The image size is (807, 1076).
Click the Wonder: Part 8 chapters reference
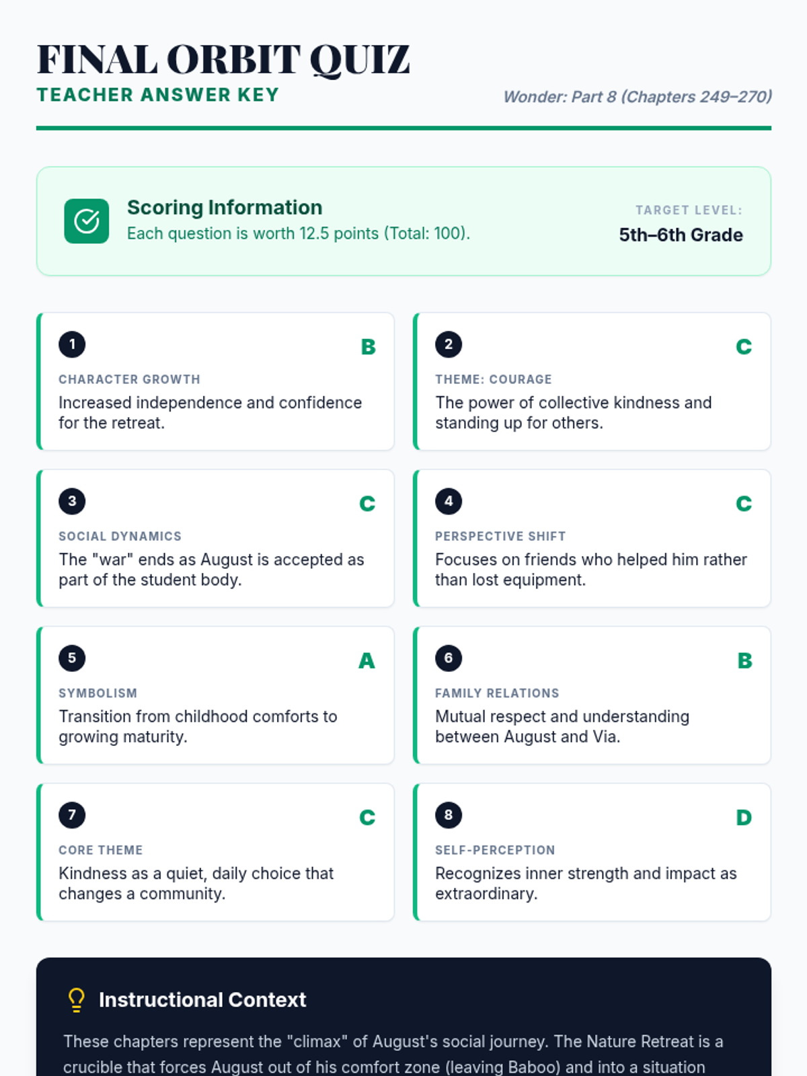[x=637, y=97]
